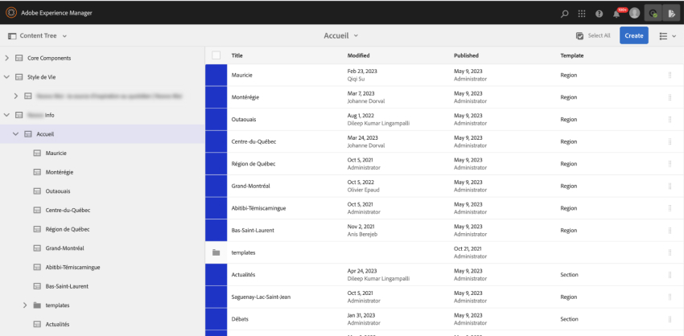Select the Outaouais row thumbnail
Viewport: 684px width, 336px height.
point(216,119)
